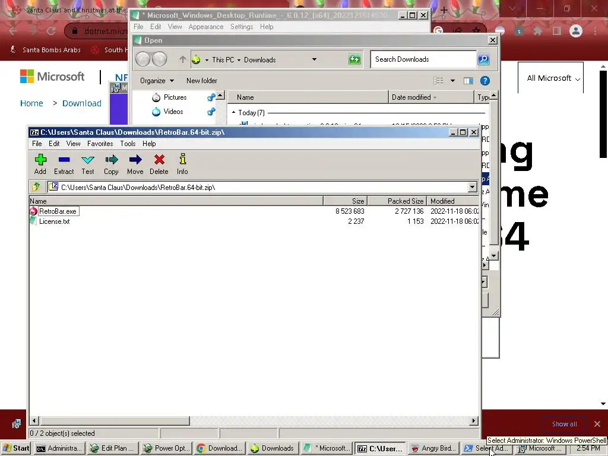Open the 7-Zip Tools menu
The width and height of the screenshot is (608, 456).
pyautogui.click(x=128, y=144)
